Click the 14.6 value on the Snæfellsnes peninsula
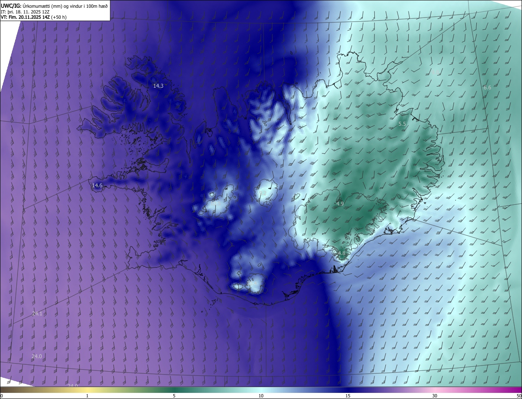Viewport: 522px width, 399px height. pyautogui.click(x=97, y=185)
